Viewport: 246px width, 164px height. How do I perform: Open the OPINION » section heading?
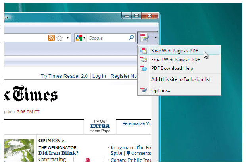coord(52,141)
